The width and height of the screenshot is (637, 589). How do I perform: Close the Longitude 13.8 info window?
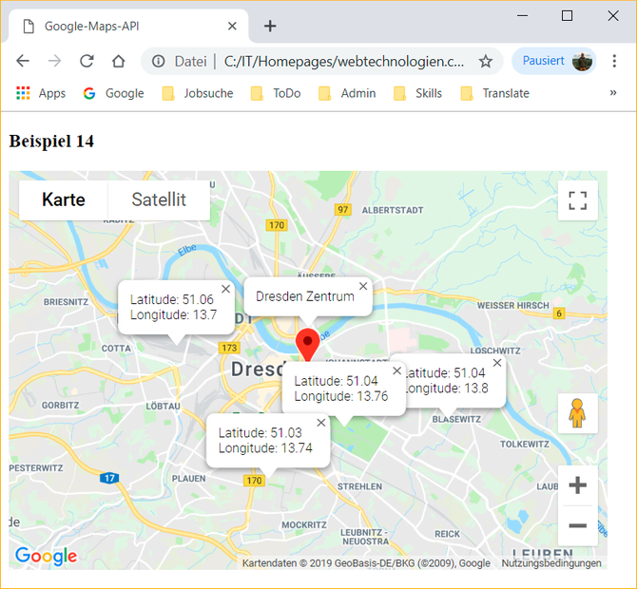(497, 363)
